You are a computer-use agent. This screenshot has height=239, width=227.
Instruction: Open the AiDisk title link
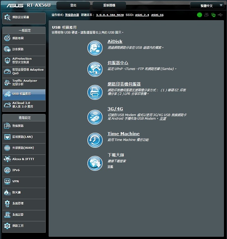(115, 41)
